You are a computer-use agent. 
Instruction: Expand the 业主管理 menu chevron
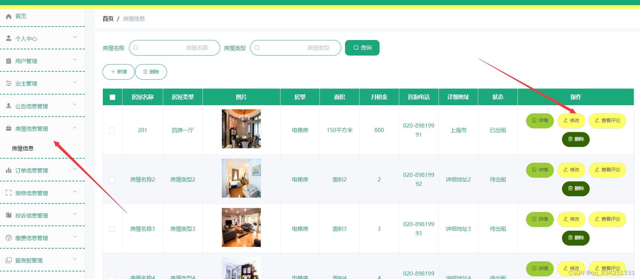(x=75, y=82)
